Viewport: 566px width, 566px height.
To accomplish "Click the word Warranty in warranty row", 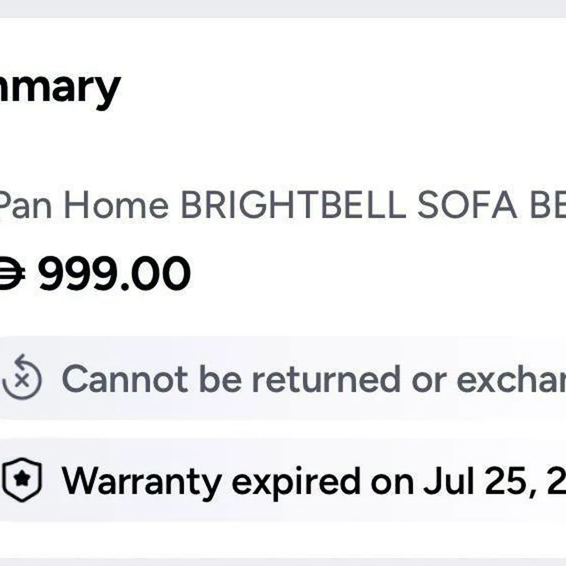I will click(x=141, y=482).
